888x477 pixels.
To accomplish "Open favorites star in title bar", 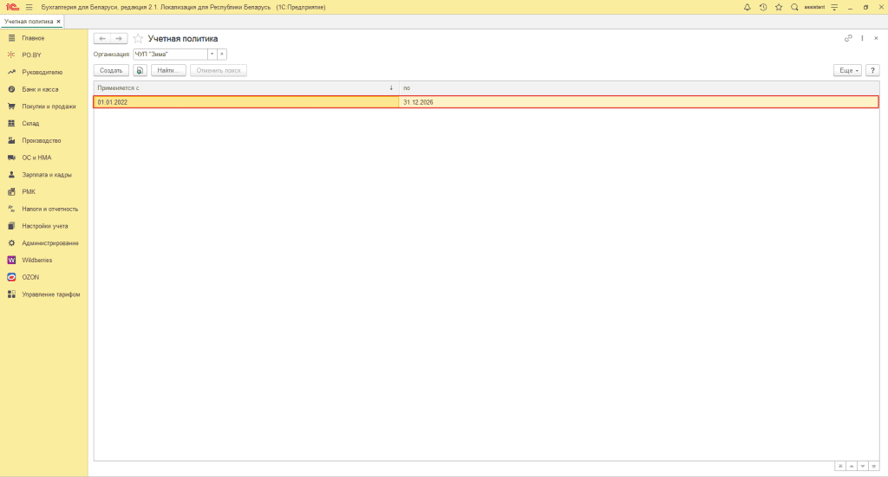I will pos(779,7).
